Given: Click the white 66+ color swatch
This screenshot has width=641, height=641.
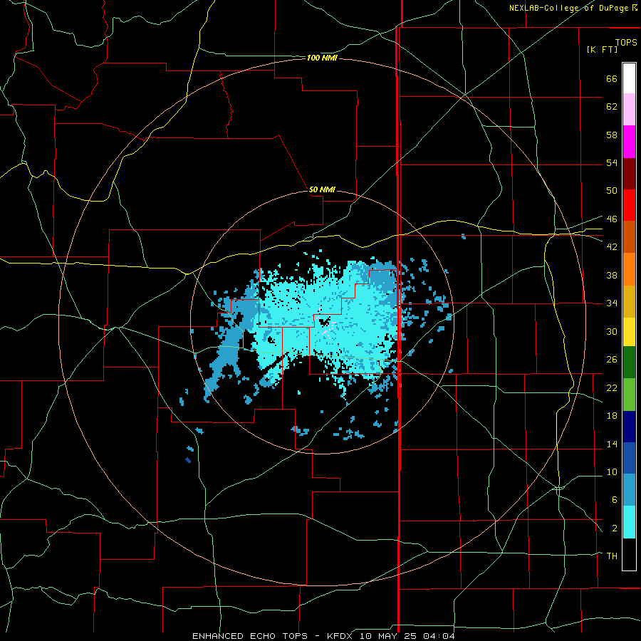Looking at the screenshot, I should pyautogui.click(x=629, y=78).
